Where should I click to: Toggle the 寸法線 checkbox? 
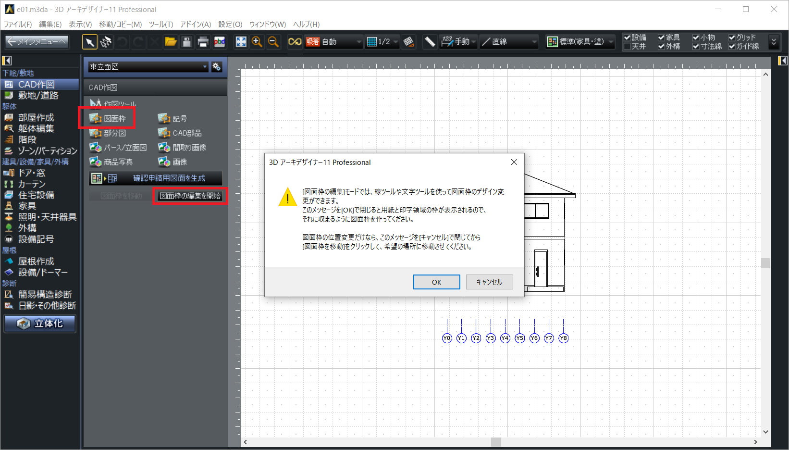[x=696, y=47]
